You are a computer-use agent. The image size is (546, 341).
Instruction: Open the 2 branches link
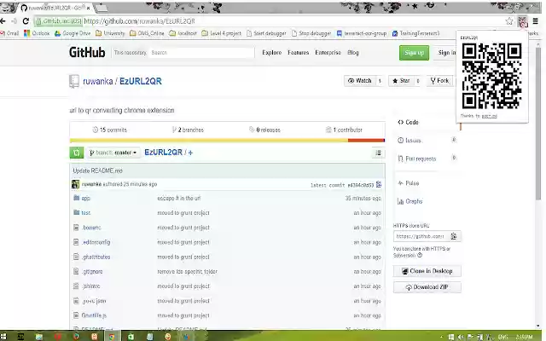point(188,130)
